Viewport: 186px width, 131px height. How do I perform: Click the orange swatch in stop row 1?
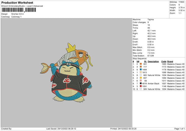[x=141, y=64]
